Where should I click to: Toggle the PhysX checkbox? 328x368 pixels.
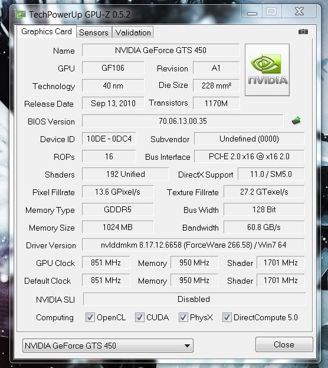pyautogui.click(x=183, y=317)
